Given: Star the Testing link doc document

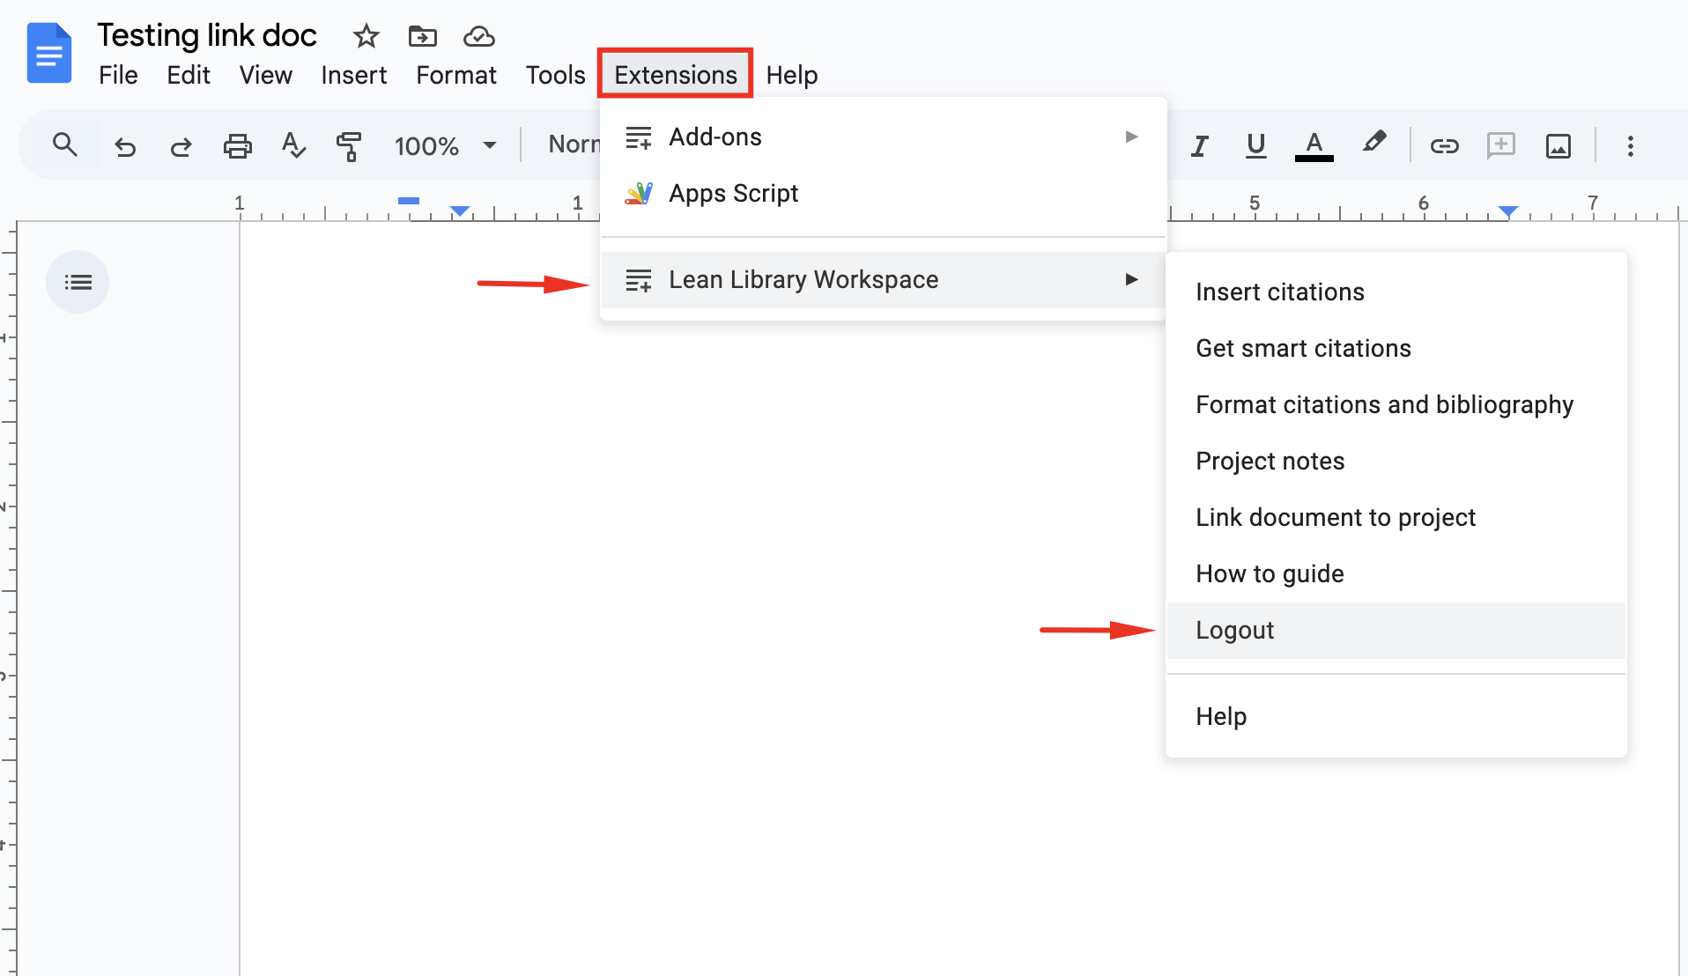Looking at the screenshot, I should (x=366, y=36).
